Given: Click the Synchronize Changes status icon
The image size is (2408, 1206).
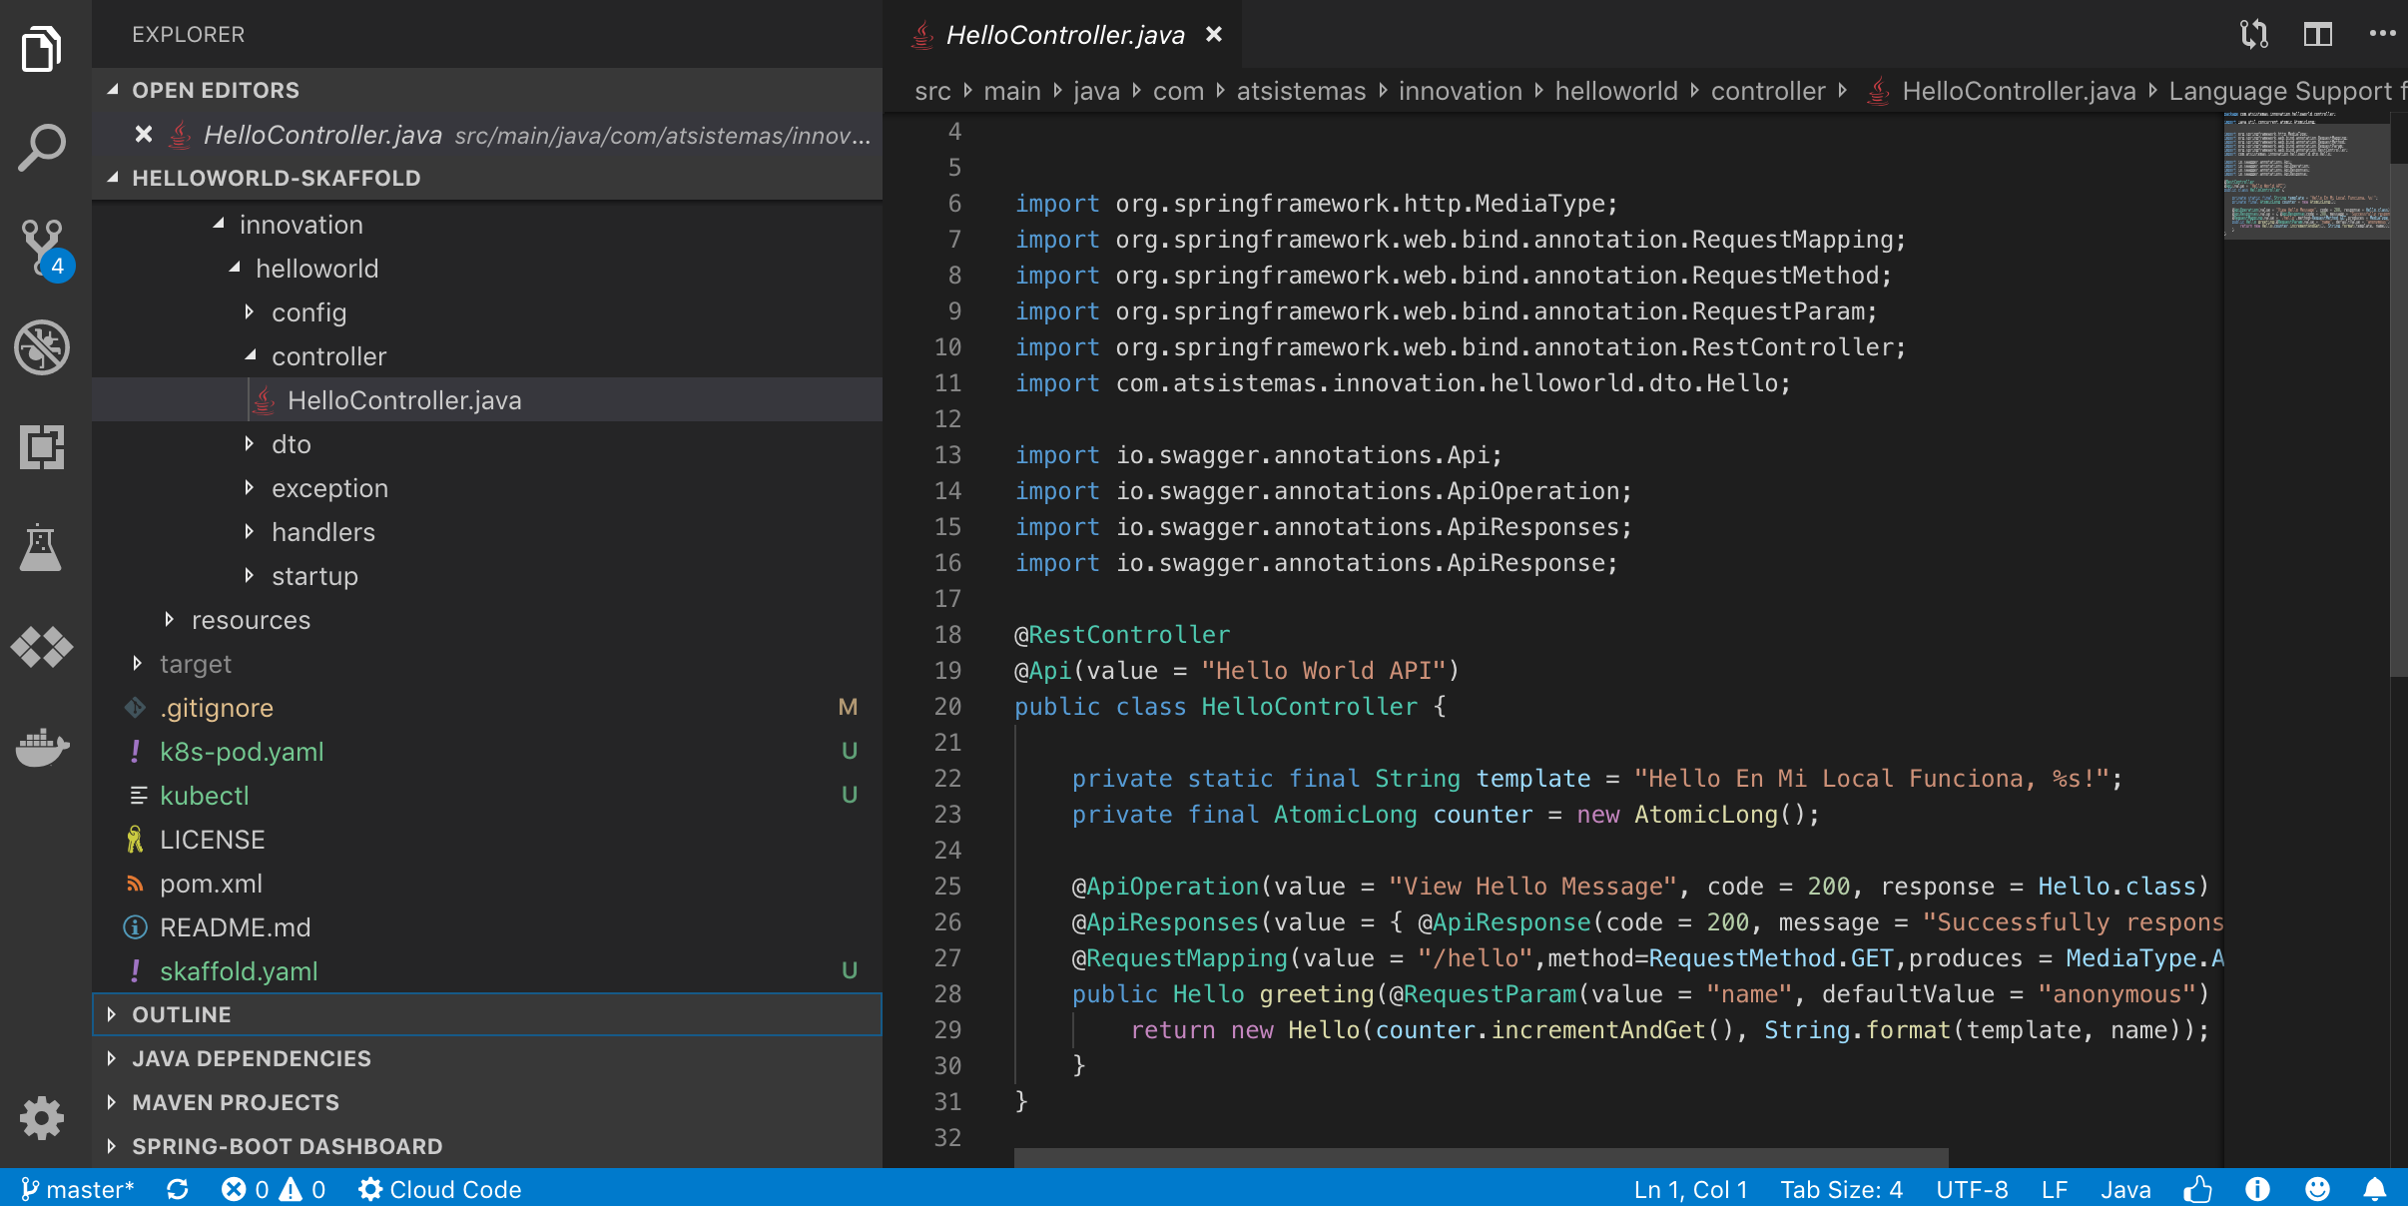Looking at the screenshot, I should 178,1189.
